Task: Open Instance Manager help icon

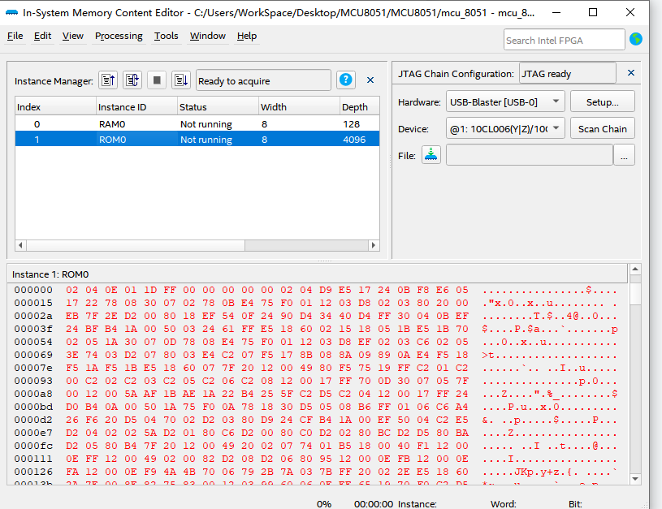Action: point(346,80)
